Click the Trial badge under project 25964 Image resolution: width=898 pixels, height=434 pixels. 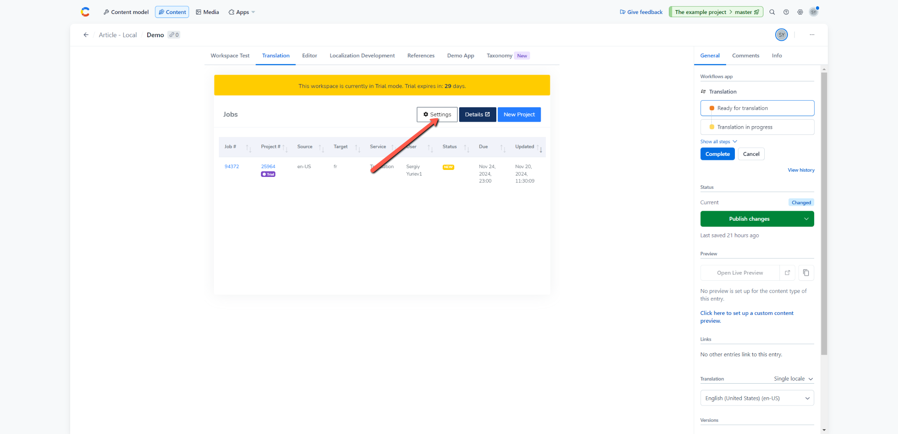click(x=268, y=174)
